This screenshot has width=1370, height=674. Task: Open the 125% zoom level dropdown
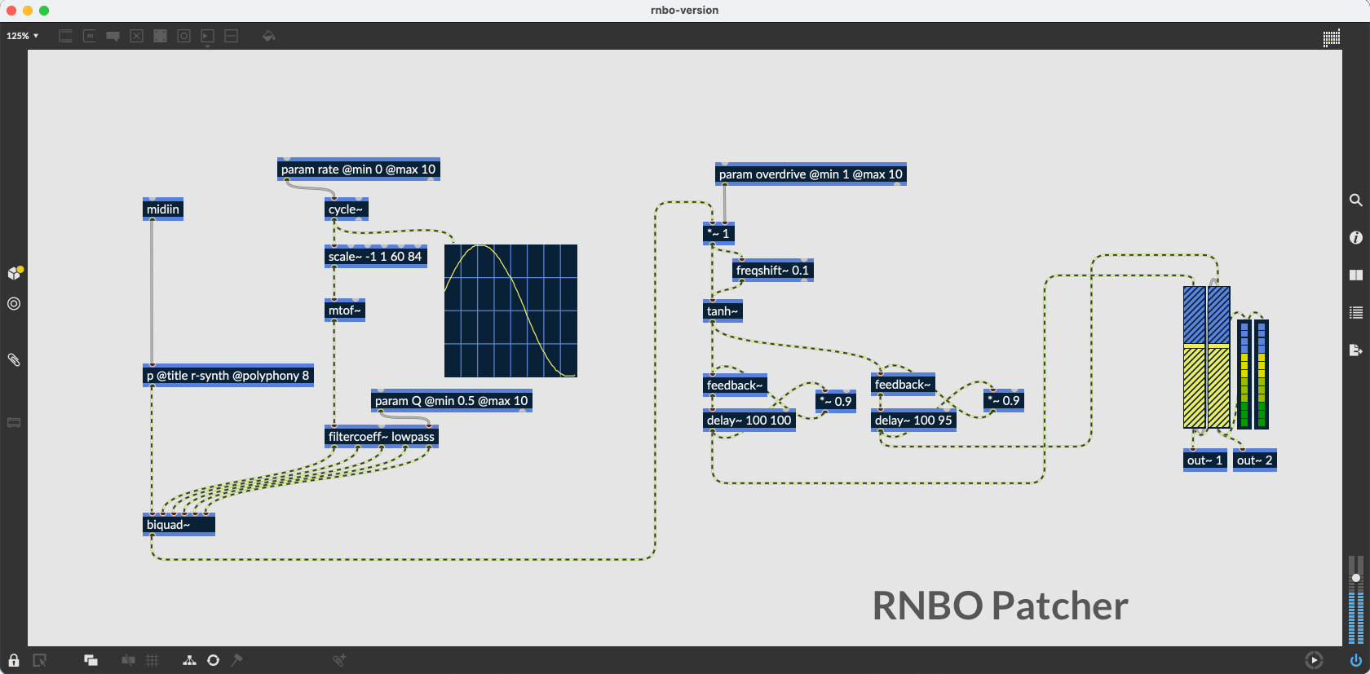coord(22,36)
